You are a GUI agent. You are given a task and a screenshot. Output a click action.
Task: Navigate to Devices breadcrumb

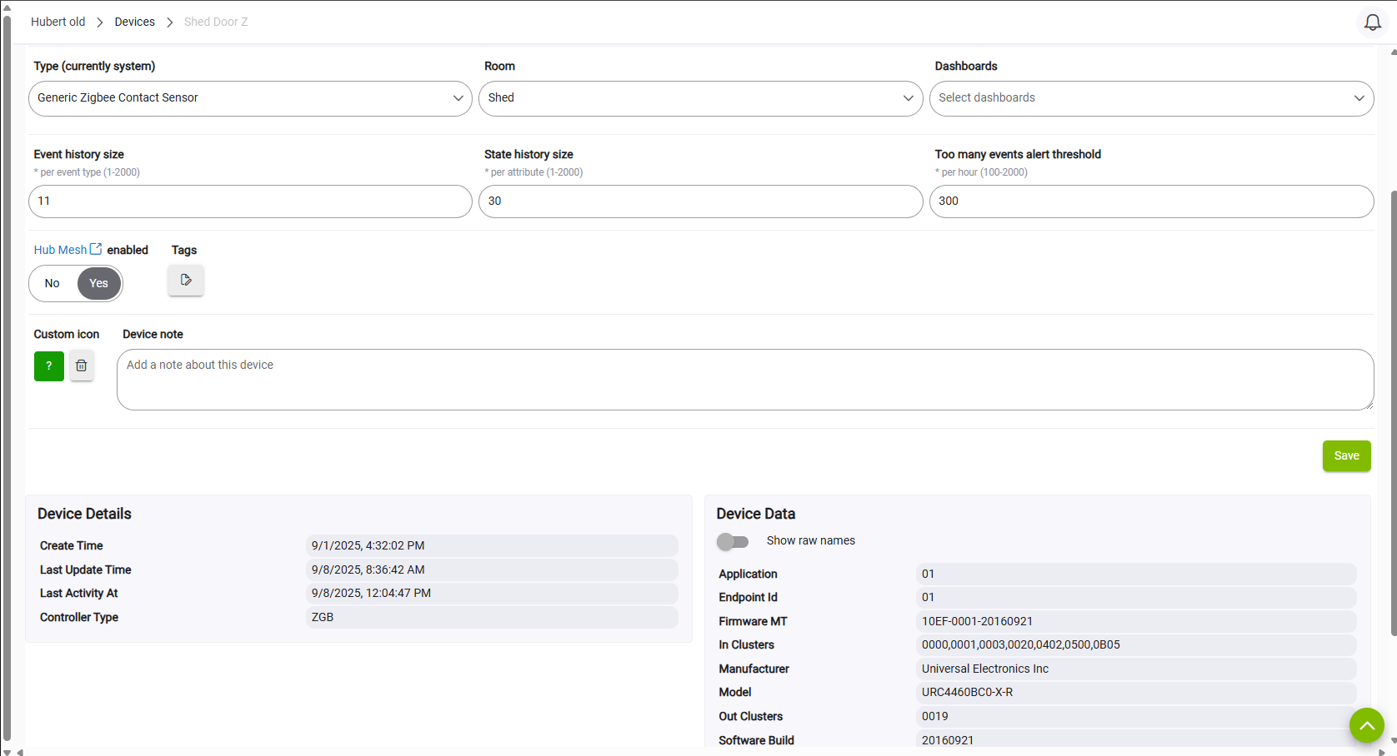(134, 22)
